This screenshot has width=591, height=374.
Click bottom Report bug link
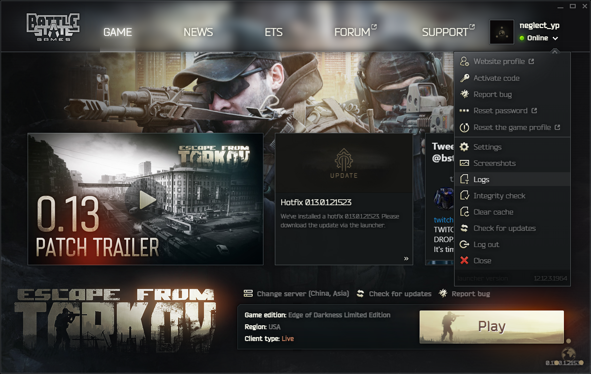tap(471, 294)
